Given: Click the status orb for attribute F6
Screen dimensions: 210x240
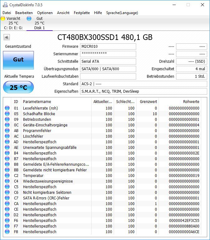Looking at the screenshot, I should pos(7,220).
